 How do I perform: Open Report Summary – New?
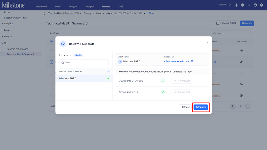[x=16, y=18]
